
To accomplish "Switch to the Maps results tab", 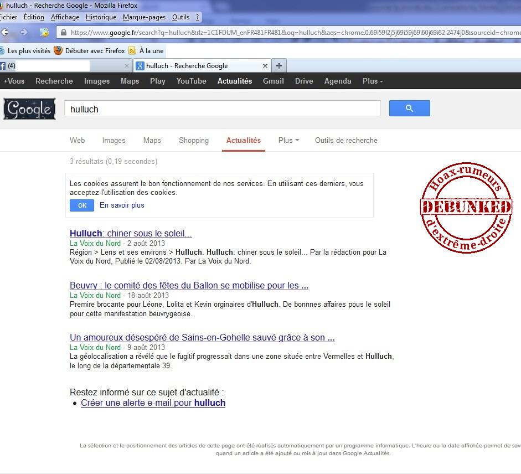I will pyautogui.click(x=152, y=140).
